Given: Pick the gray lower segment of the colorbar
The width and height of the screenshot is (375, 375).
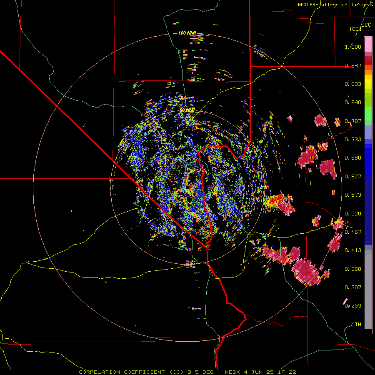Looking at the screenshot, I should tap(368, 290).
